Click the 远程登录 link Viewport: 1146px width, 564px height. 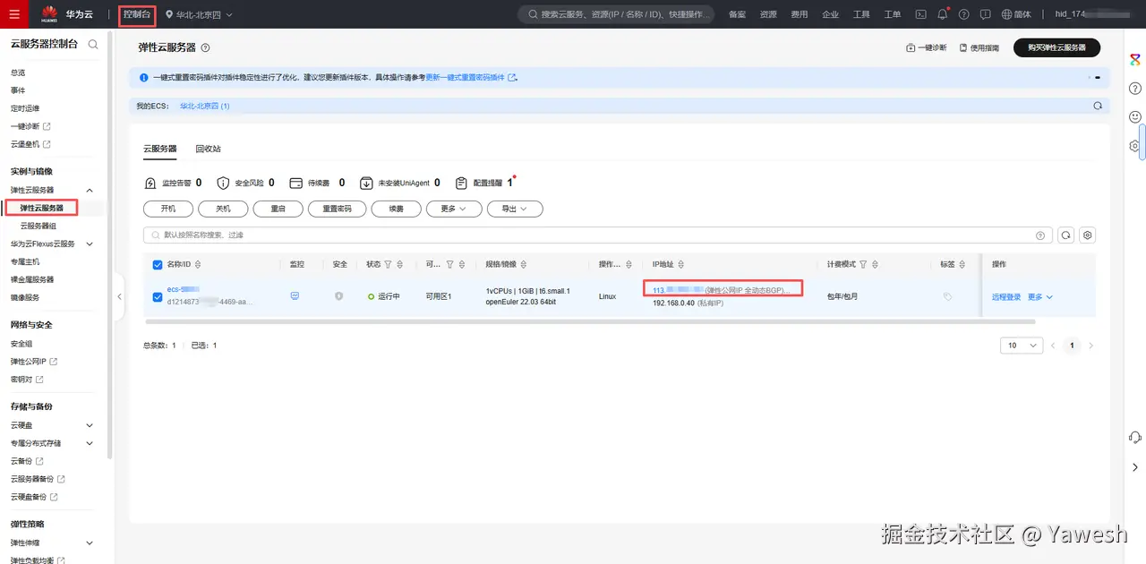(x=1006, y=296)
